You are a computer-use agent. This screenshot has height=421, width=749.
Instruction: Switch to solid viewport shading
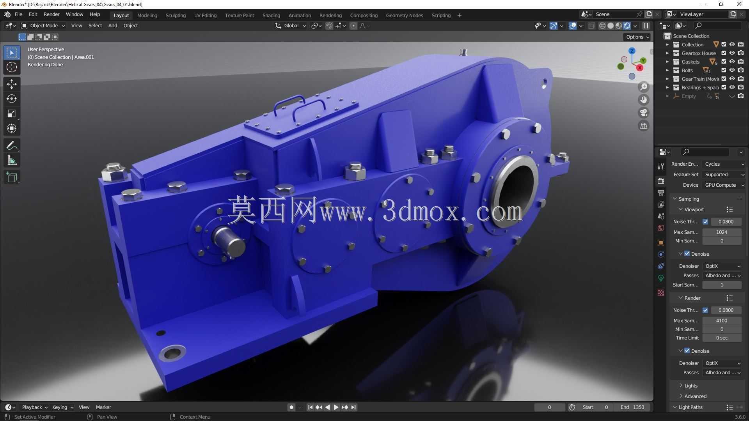611,26
